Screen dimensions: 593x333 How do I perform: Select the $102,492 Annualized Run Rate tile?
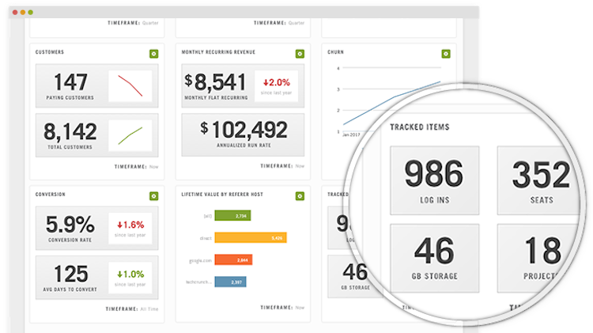(243, 134)
